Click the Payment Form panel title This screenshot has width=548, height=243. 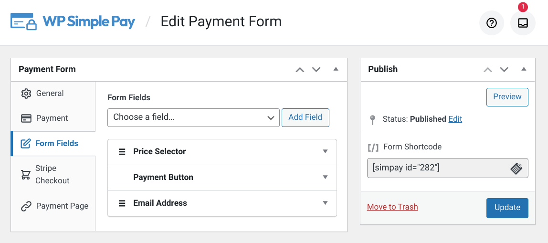[x=47, y=69]
